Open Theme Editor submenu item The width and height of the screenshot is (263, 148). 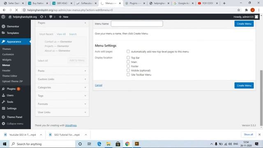9,76
